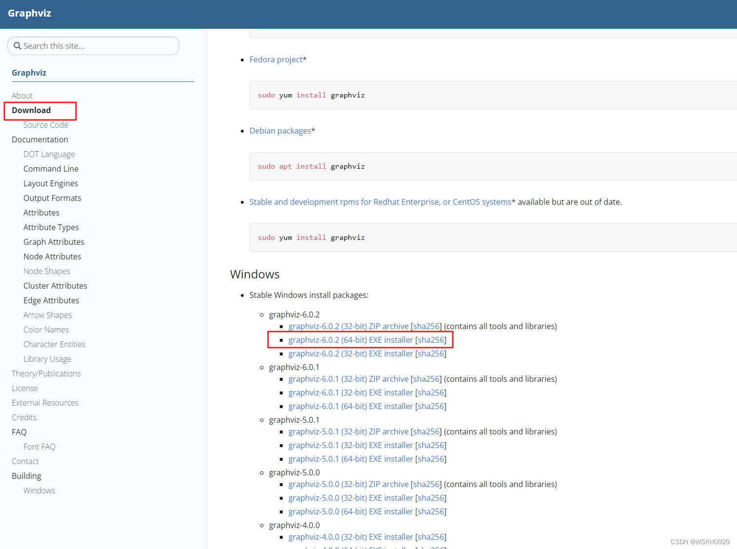Go to the About page in sidebar
Image resolution: width=737 pixels, height=549 pixels.
[22, 96]
